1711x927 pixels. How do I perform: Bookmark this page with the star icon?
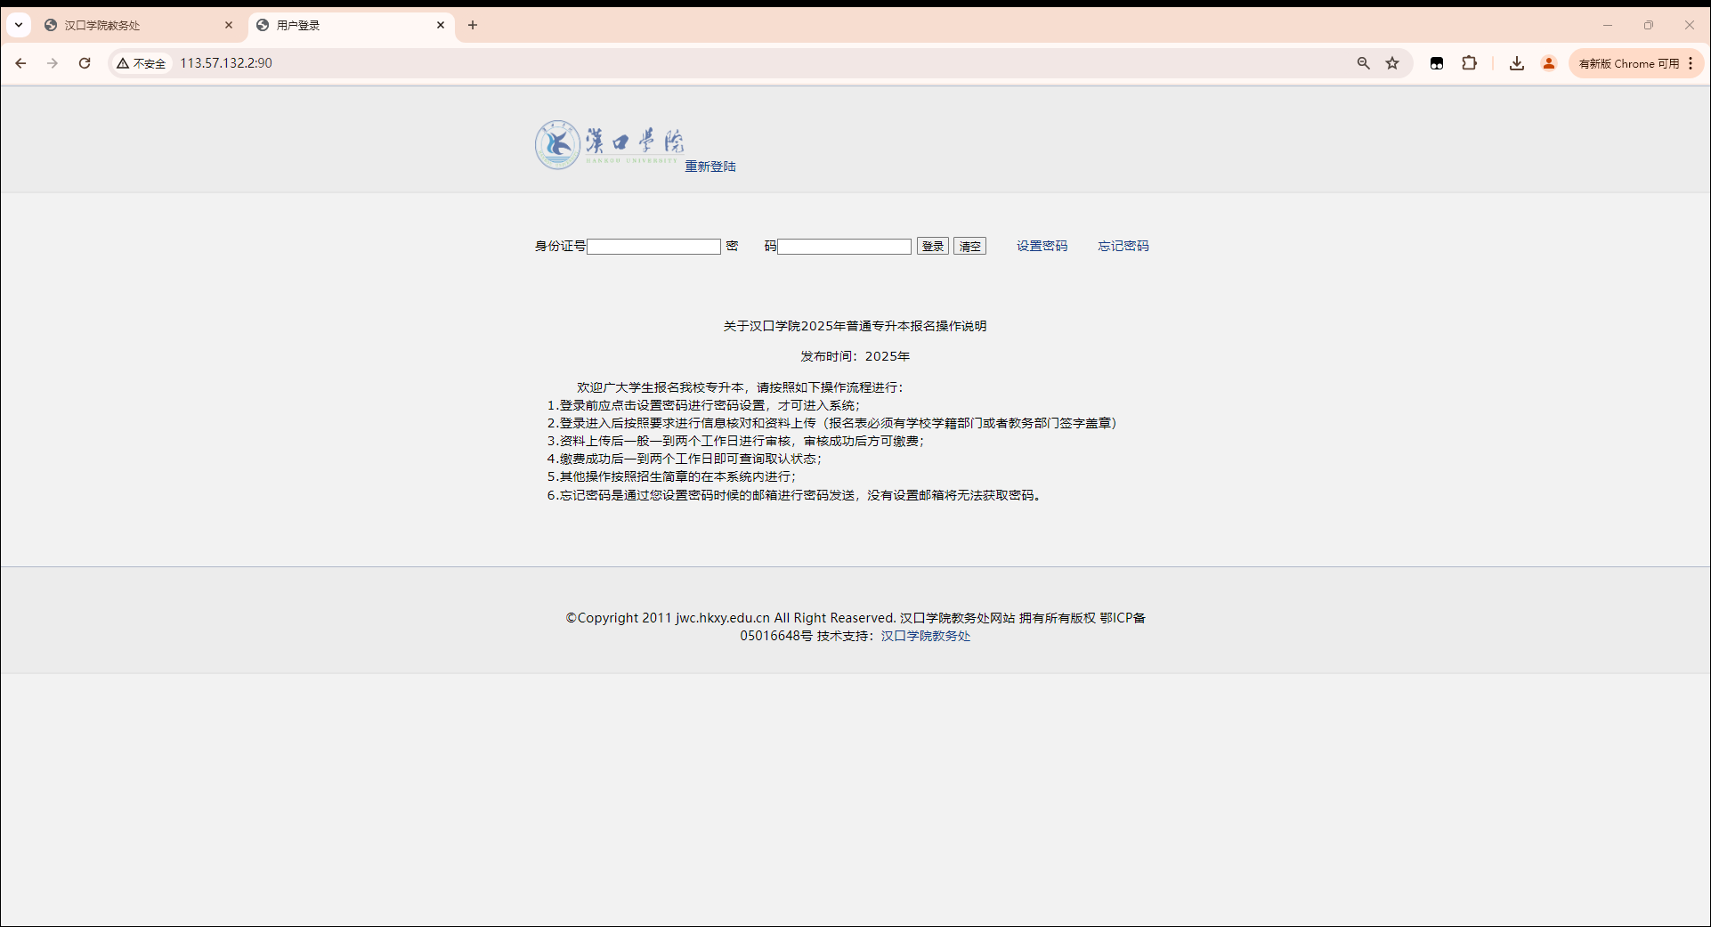1392,63
